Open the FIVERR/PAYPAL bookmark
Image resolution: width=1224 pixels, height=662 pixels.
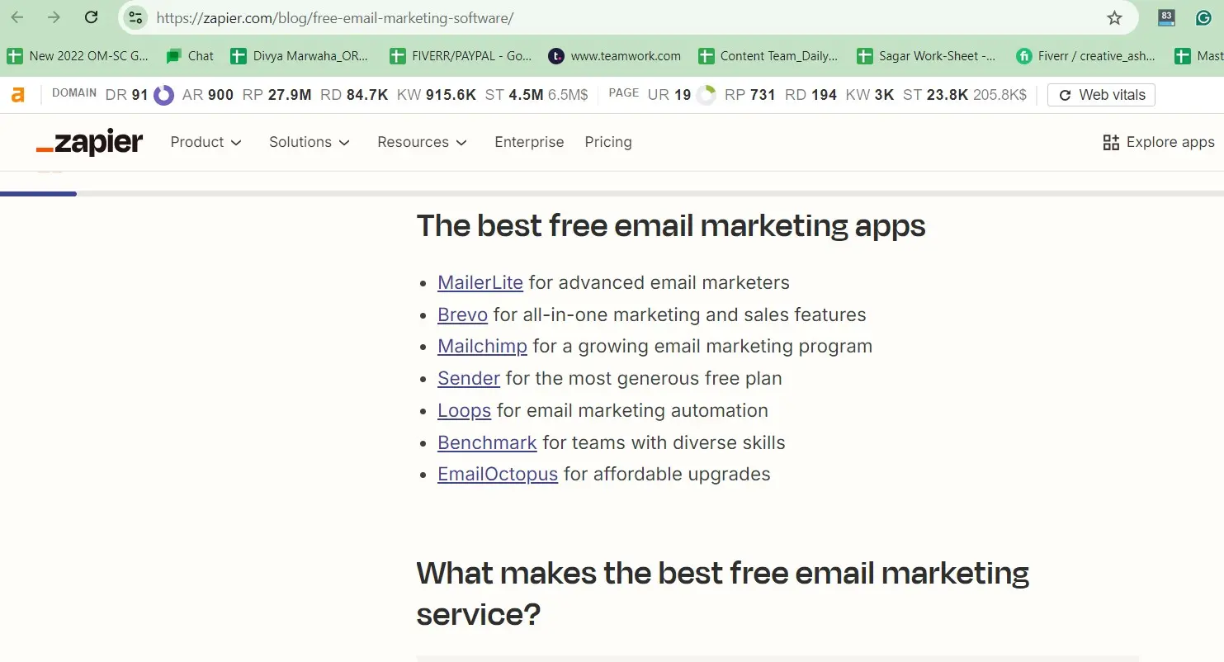tap(461, 56)
